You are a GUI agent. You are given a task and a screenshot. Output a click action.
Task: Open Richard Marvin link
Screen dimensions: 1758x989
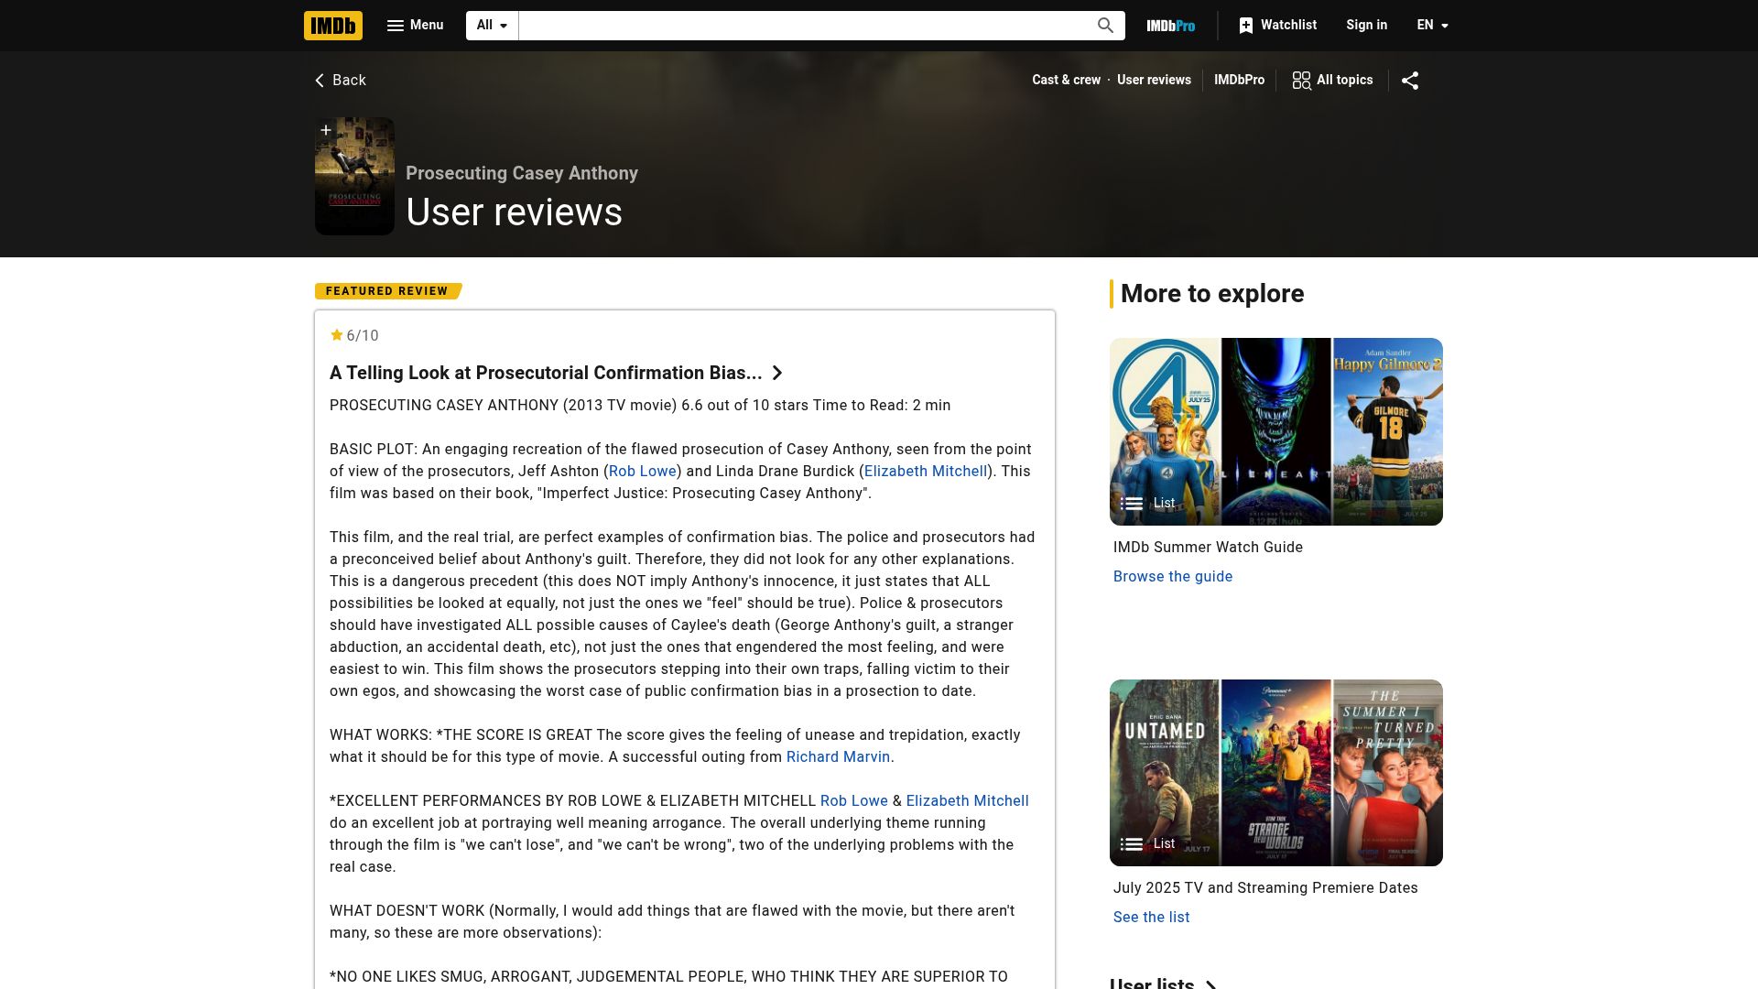pos(838,756)
